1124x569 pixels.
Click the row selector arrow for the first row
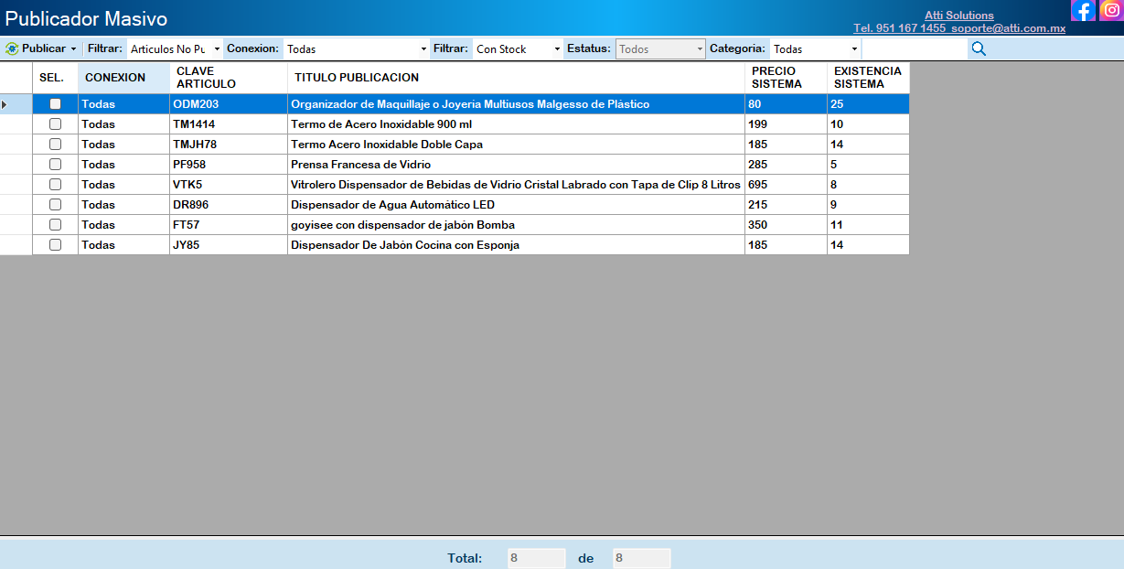click(5, 104)
